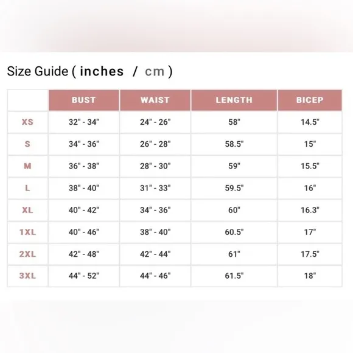Click the 32" - 34" bust cell

84,122
